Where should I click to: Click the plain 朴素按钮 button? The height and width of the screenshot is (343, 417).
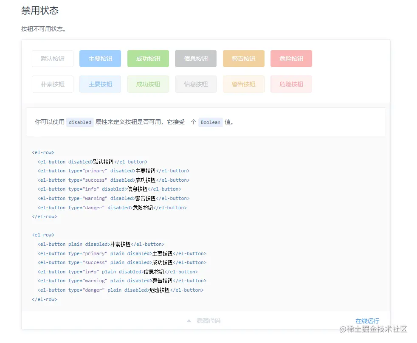pyautogui.click(x=53, y=84)
